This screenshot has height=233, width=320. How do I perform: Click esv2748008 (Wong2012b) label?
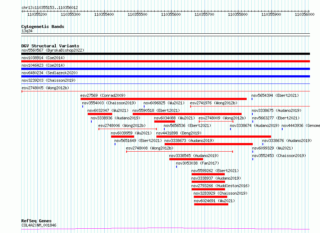pyautogui.click(x=150, y=148)
